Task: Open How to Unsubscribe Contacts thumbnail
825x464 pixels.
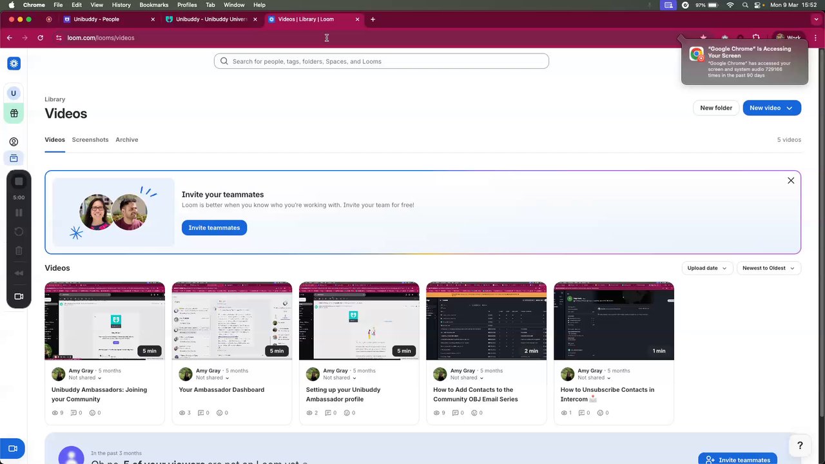Action: (614, 321)
